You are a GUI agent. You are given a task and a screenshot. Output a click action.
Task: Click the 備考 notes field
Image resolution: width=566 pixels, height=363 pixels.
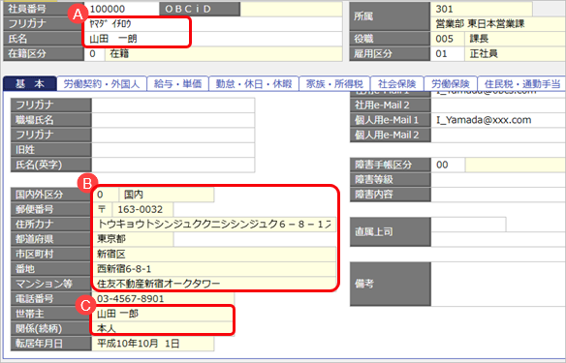[498, 284]
